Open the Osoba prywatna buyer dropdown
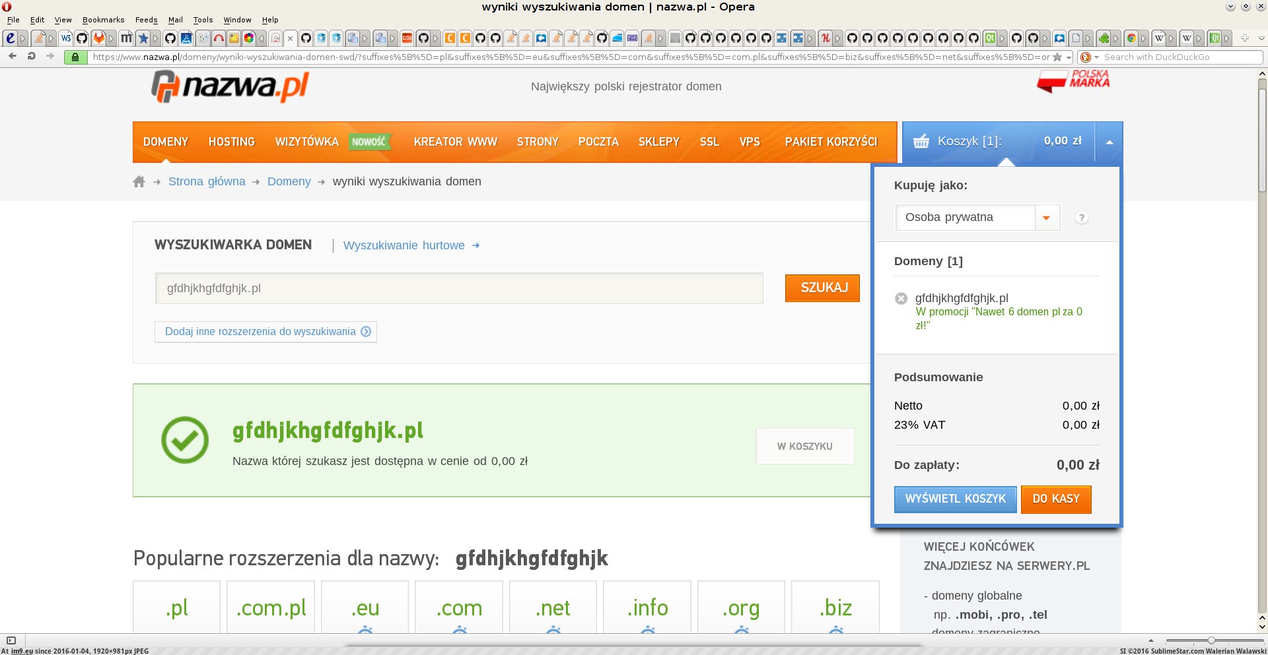This screenshot has height=655, width=1268. 977,218
